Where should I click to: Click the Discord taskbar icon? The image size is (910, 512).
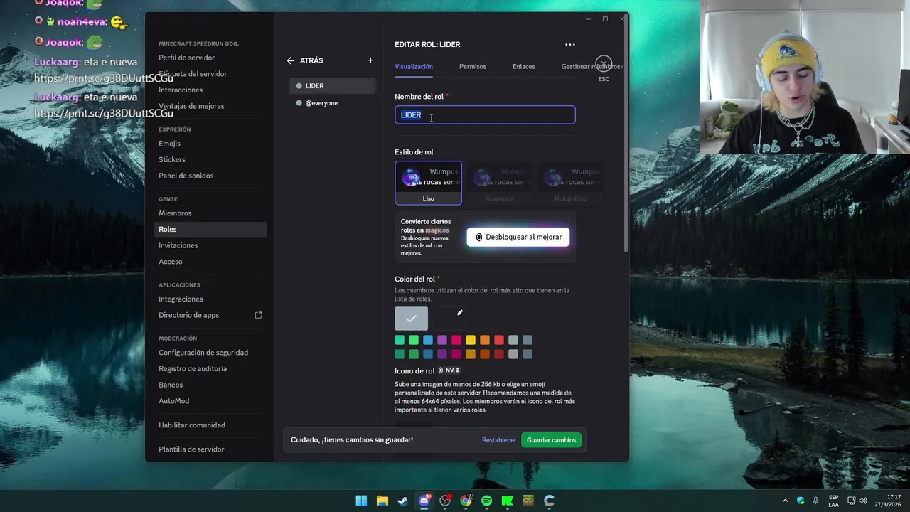point(424,501)
